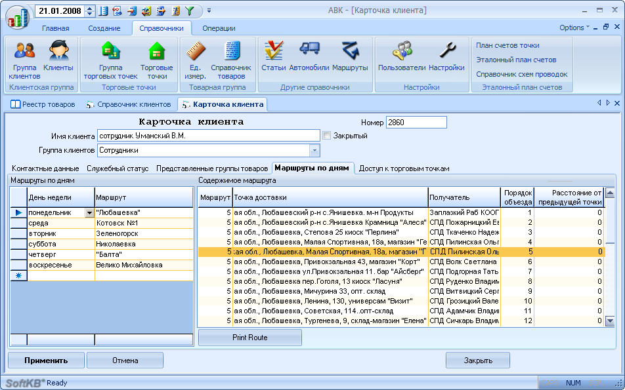The width and height of the screenshot is (625, 390).
Task: Open Справочник товаров
Action: pyautogui.click(x=231, y=60)
